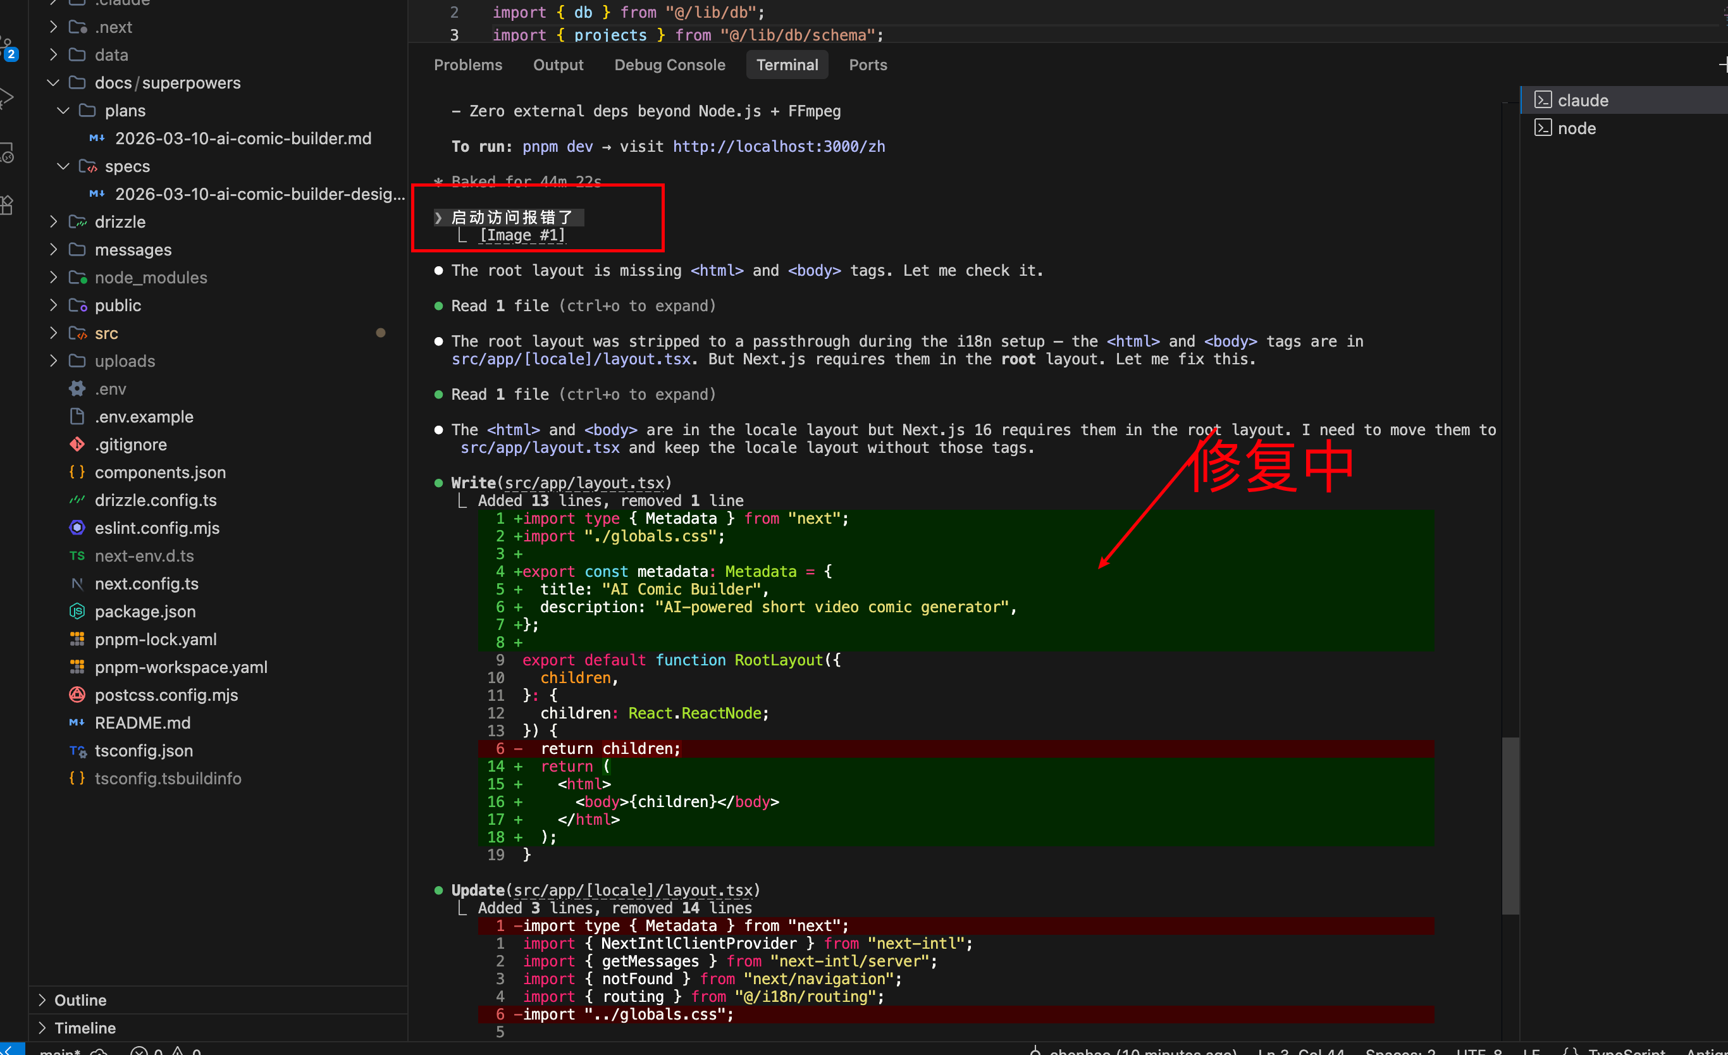The width and height of the screenshot is (1728, 1055).
Task: Open package.json via its icon
Action: click(x=77, y=611)
